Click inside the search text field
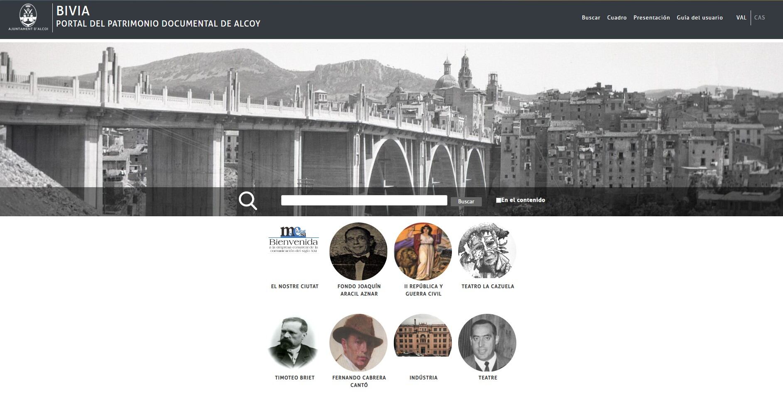 tap(363, 200)
